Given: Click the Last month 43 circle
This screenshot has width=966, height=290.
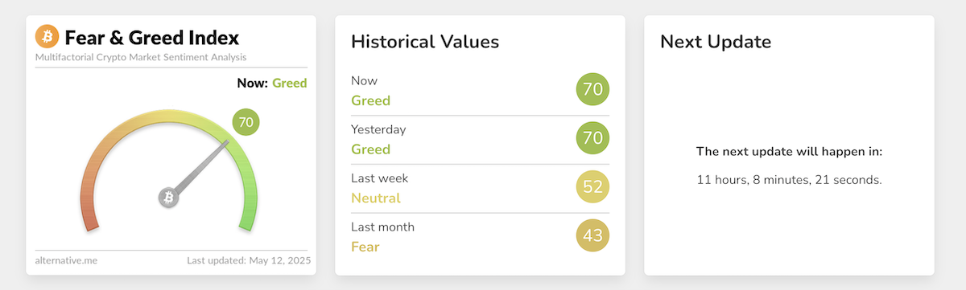Looking at the screenshot, I should (592, 235).
